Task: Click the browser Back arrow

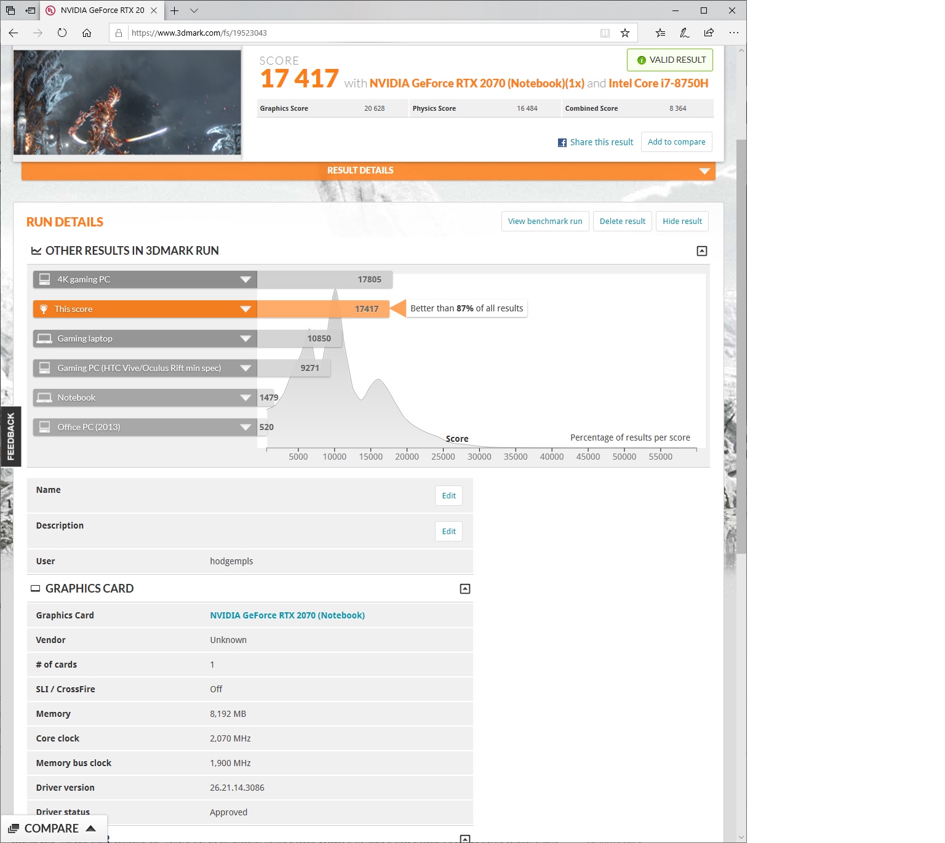Action: [14, 33]
